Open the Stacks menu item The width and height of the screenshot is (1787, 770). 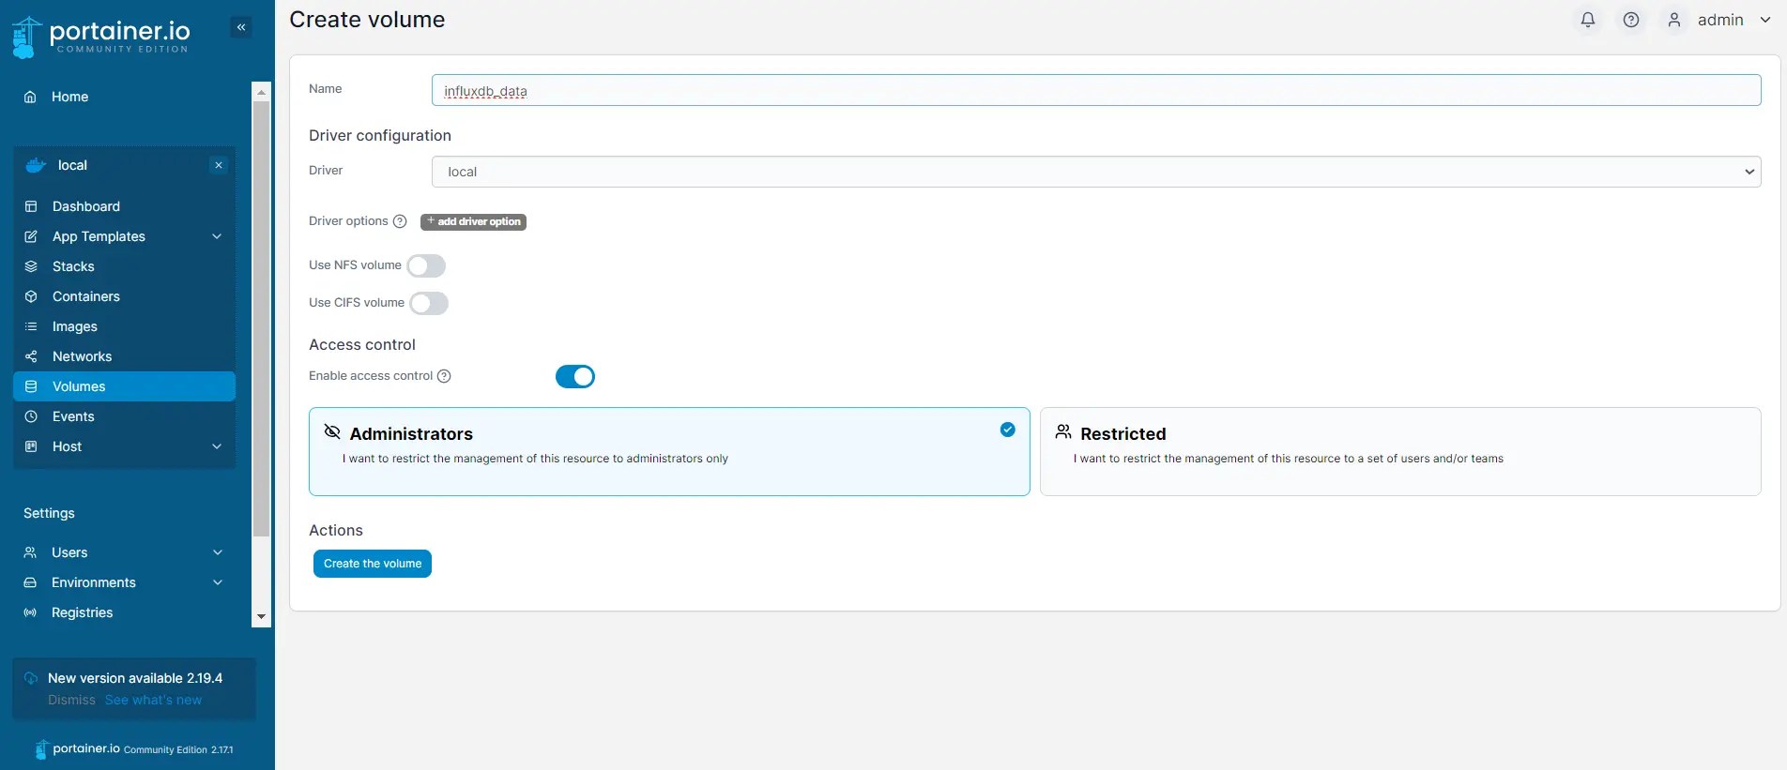click(x=124, y=266)
